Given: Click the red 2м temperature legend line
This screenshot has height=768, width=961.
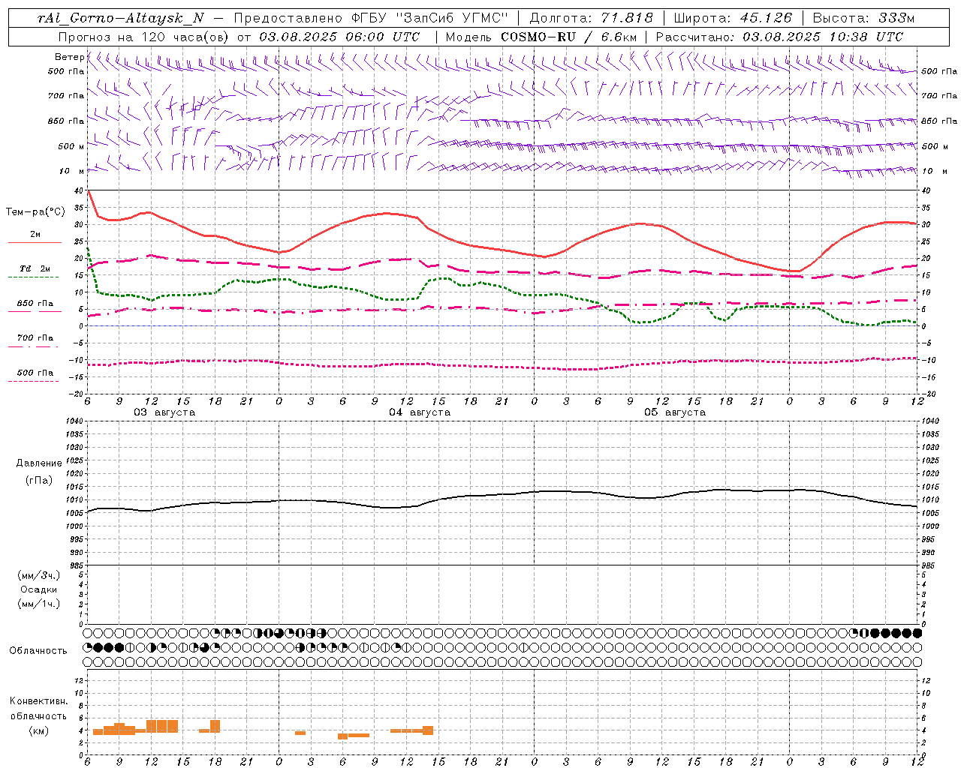Looking at the screenshot, I should (x=35, y=243).
